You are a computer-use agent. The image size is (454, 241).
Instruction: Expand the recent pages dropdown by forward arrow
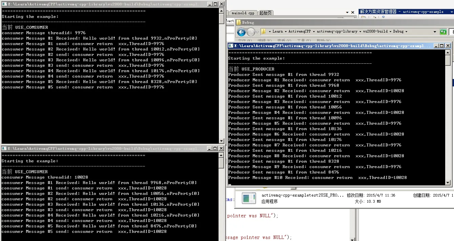[257, 32]
